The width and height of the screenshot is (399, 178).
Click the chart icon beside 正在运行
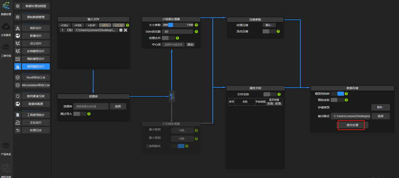tap(17, 123)
